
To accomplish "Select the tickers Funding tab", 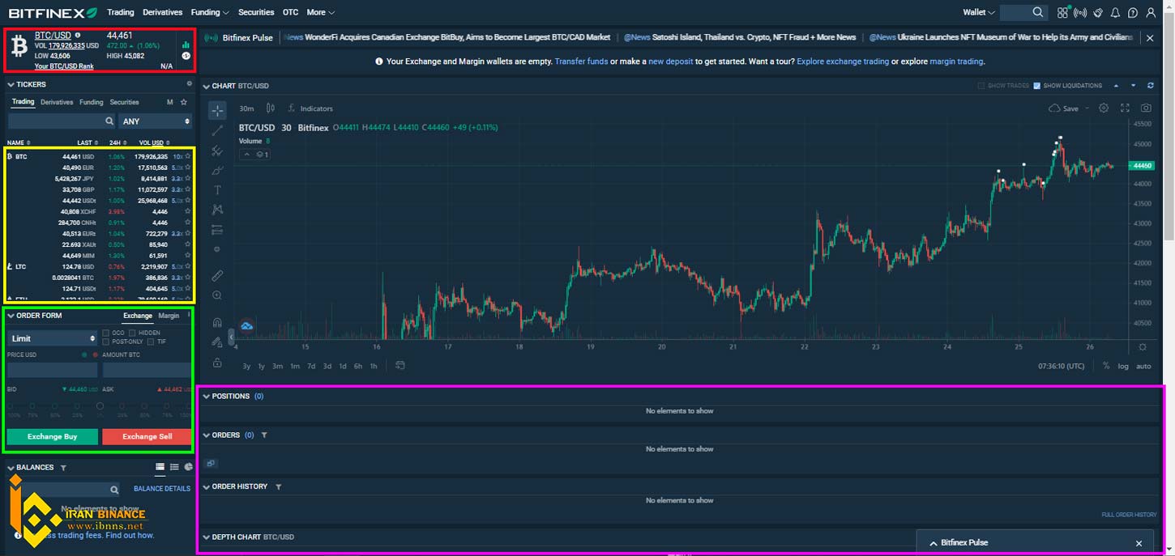I will [91, 102].
